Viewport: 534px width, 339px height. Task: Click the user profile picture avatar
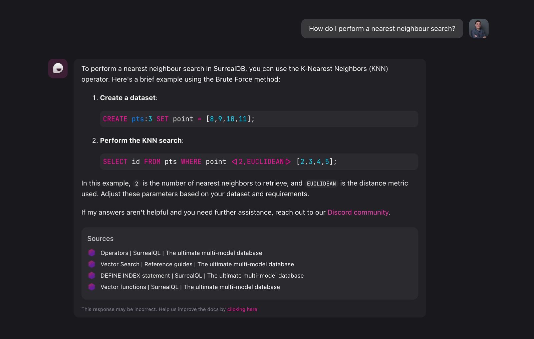coord(479,29)
